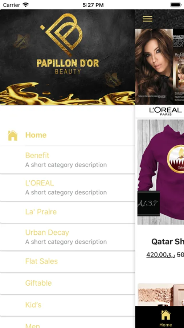This screenshot has width=184, height=328.
Task: Tap the A13.7 label badge on hoodie
Action: [148, 203]
